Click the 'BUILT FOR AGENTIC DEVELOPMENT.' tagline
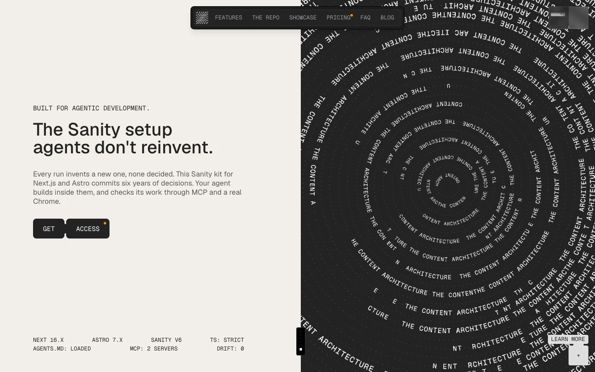The height and width of the screenshot is (372, 595). pyautogui.click(x=91, y=108)
